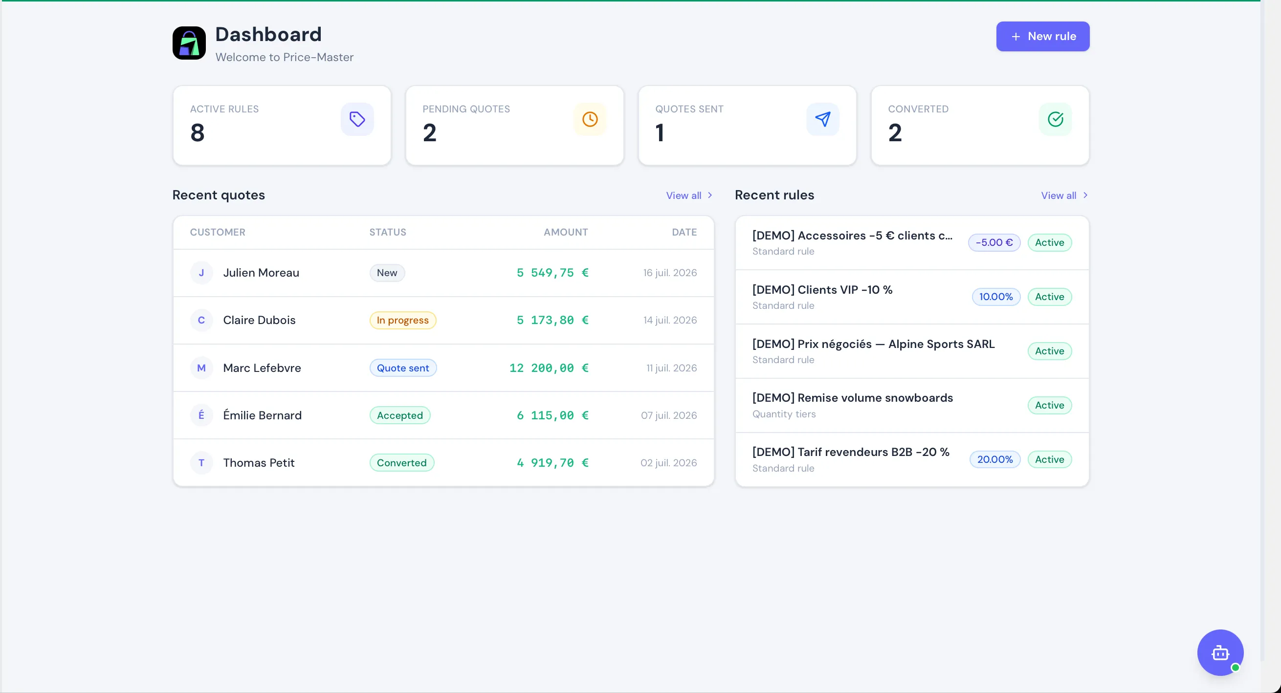This screenshot has height=693, width=1281.
Task: Click Active badge on Remise volume snowboards
Action: click(1050, 405)
